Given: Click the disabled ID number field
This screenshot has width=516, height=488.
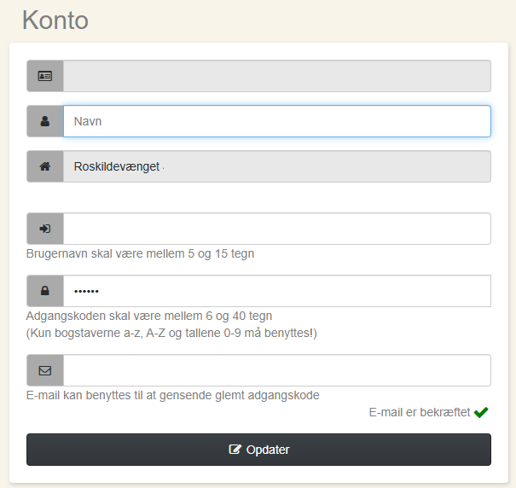Looking at the screenshot, I should tap(276, 76).
